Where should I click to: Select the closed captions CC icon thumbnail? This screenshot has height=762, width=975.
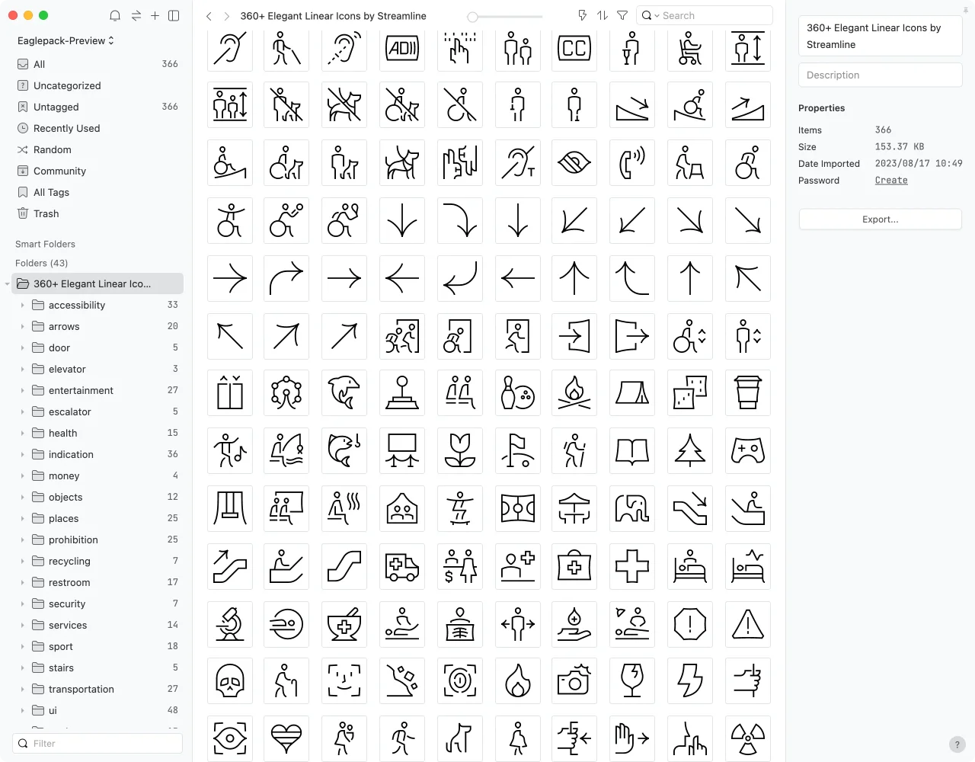[x=574, y=49]
